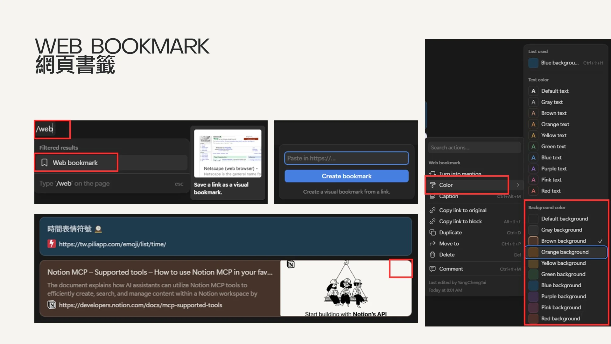Click the Comment speech bubble icon

pos(432,269)
